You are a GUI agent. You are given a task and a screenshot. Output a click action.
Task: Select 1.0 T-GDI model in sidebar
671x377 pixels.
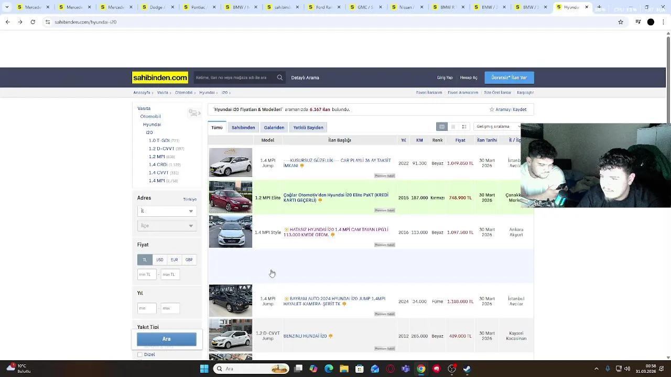tap(159, 140)
